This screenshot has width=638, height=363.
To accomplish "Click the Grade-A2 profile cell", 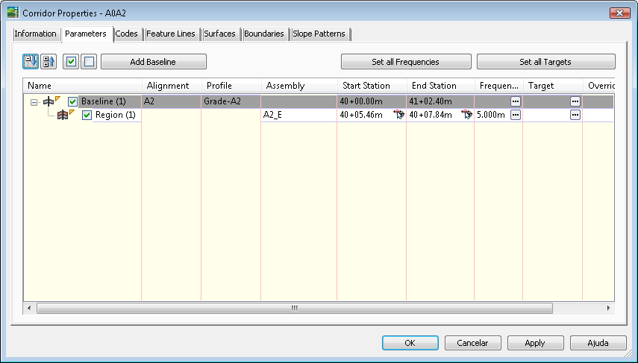I will point(231,101).
